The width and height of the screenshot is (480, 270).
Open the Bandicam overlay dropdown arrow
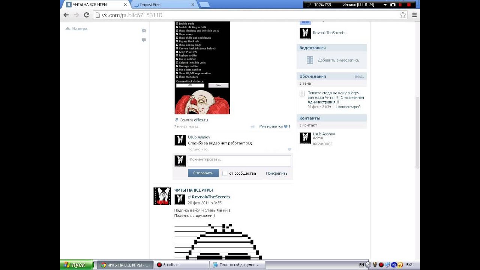pos(385,4)
